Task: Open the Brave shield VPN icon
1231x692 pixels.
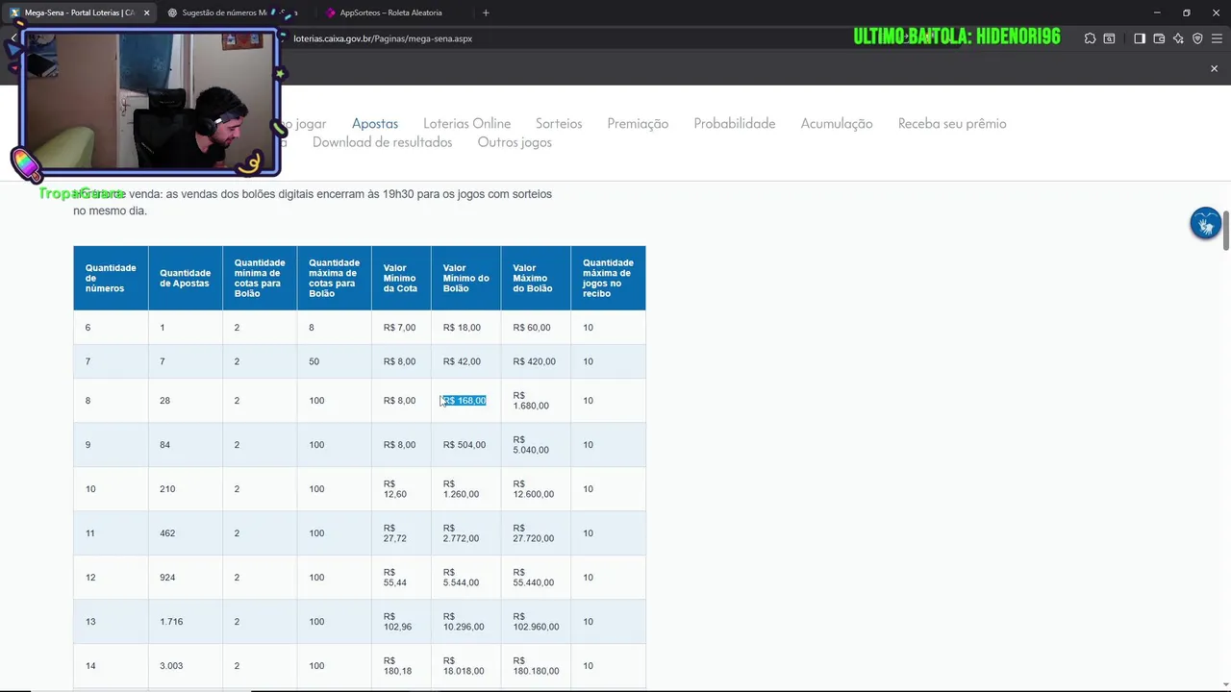Action: [x=1197, y=38]
